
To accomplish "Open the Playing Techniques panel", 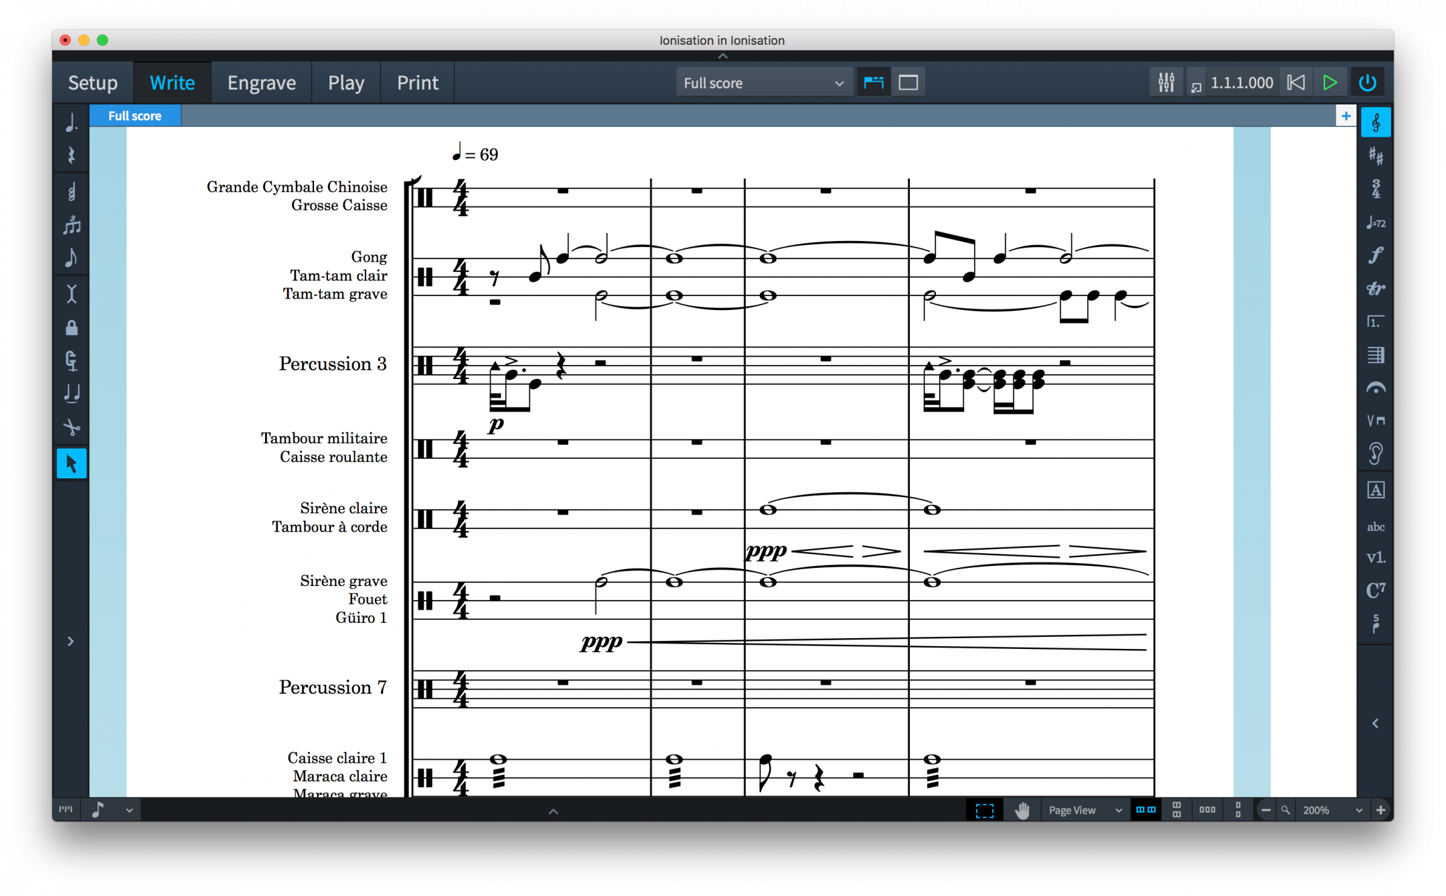I will click(1376, 421).
